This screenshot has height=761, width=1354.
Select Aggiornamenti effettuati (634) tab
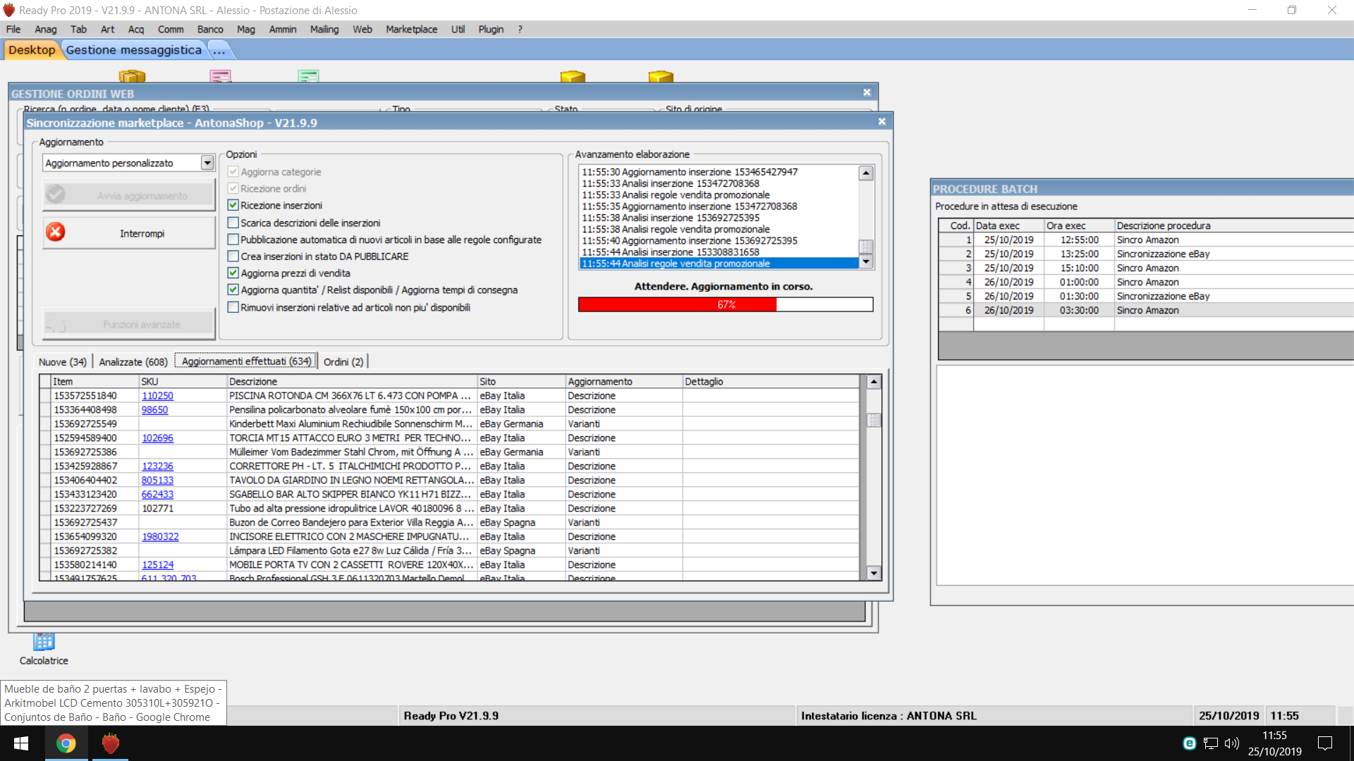tap(246, 361)
